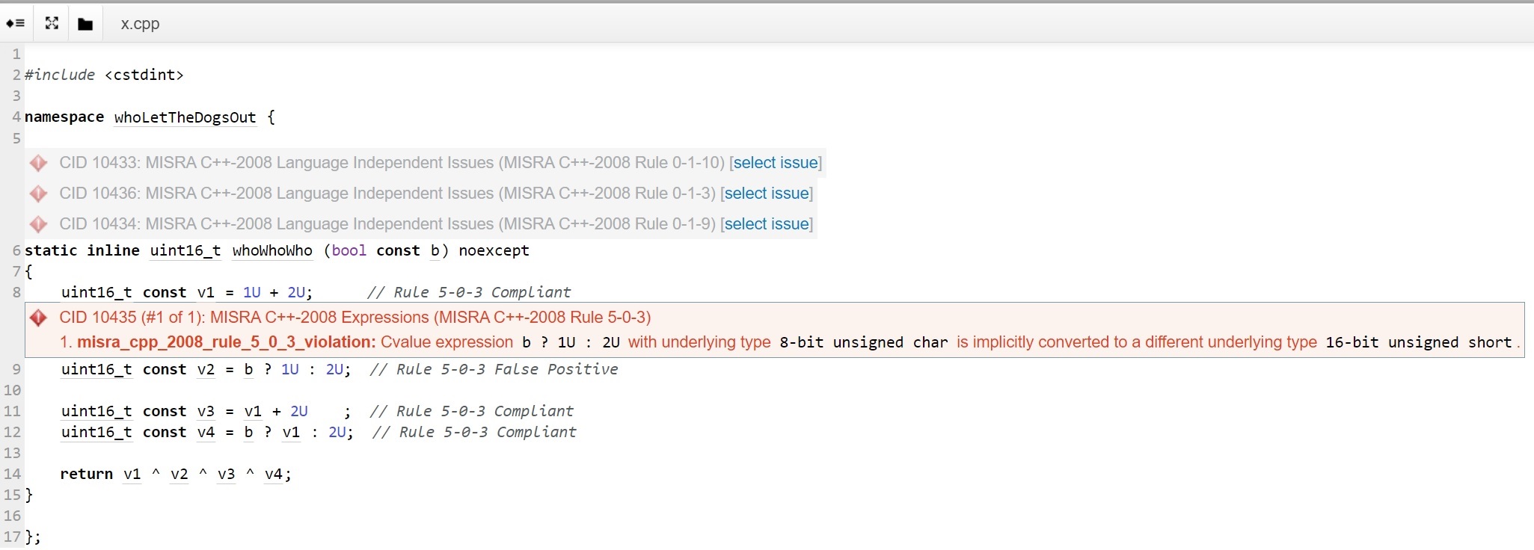Image resolution: width=1534 pixels, height=550 pixels.
Task: Click the whoLetTheDogsOut namespace identifier
Action: (185, 117)
